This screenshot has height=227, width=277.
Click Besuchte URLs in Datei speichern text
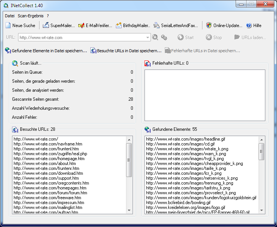point(129,51)
